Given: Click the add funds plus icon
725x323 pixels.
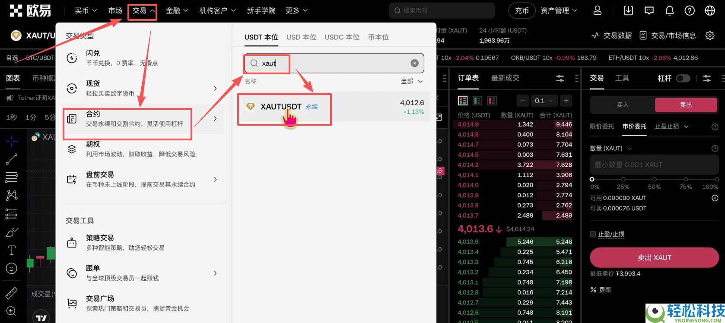Looking at the screenshot, I should click(715, 198).
